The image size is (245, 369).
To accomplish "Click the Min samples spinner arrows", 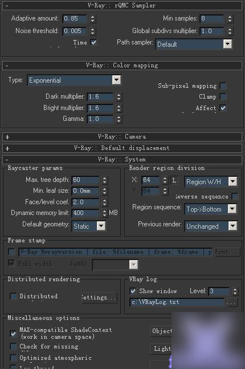I will (230, 19).
